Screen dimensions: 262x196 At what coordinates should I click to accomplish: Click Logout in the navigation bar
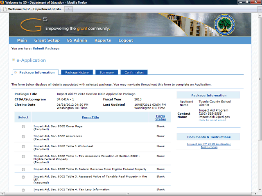(x=126, y=40)
